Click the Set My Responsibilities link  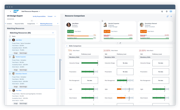39,16
